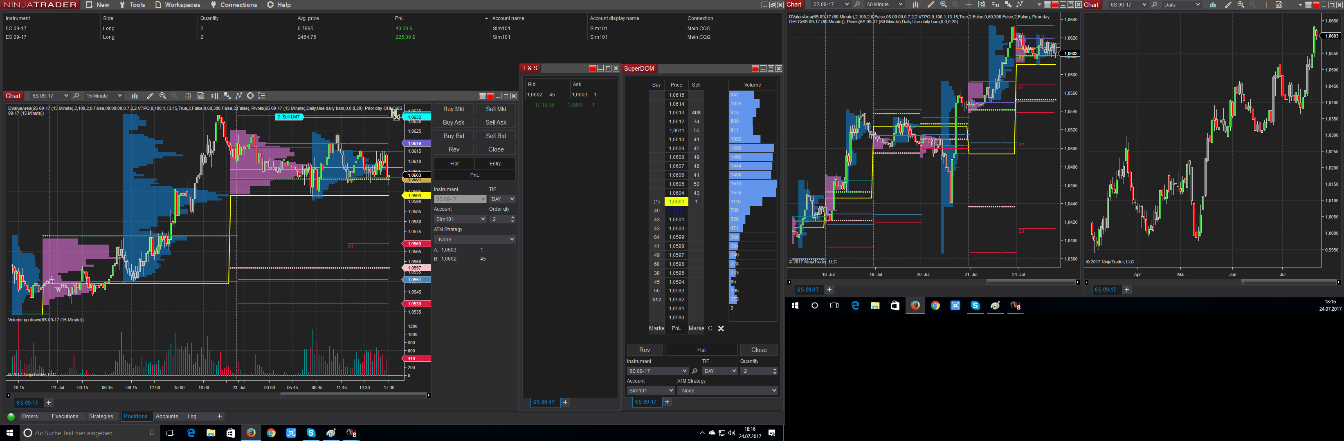Open bar type options in 15 Minute chart
Viewport: 1344px width, 441px height.
[135, 96]
